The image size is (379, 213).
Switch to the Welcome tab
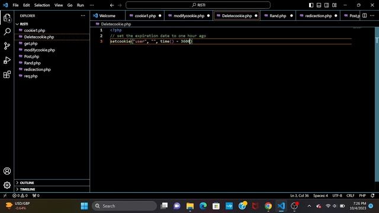pyautogui.click(x=108, y=16)
